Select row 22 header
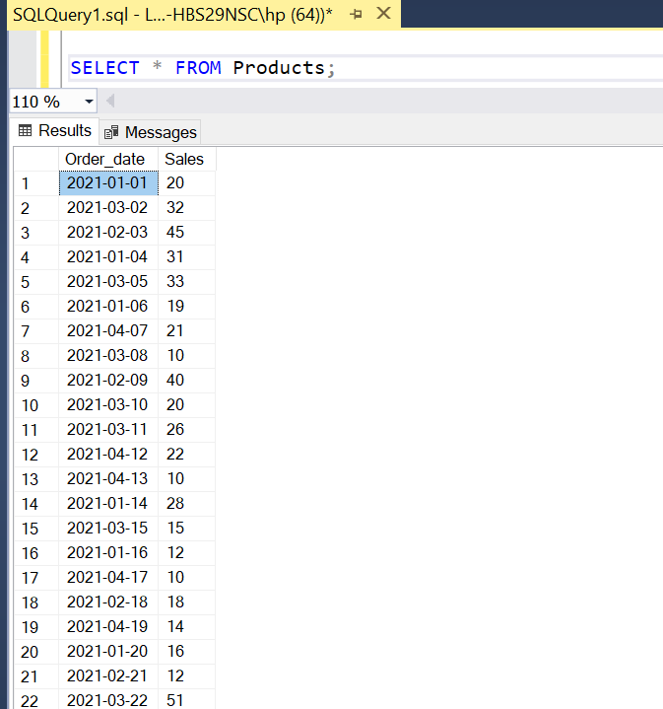The height and width of the screenshot is (709, 663). click(36, 700)
